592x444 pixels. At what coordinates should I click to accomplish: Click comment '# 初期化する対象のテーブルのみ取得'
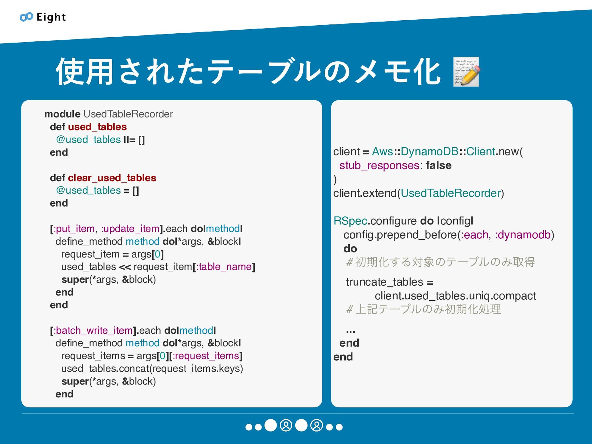(440, 262)
